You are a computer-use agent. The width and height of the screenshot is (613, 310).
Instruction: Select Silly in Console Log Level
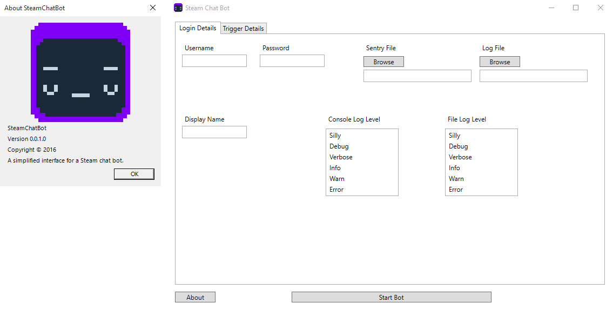[362, 136]
